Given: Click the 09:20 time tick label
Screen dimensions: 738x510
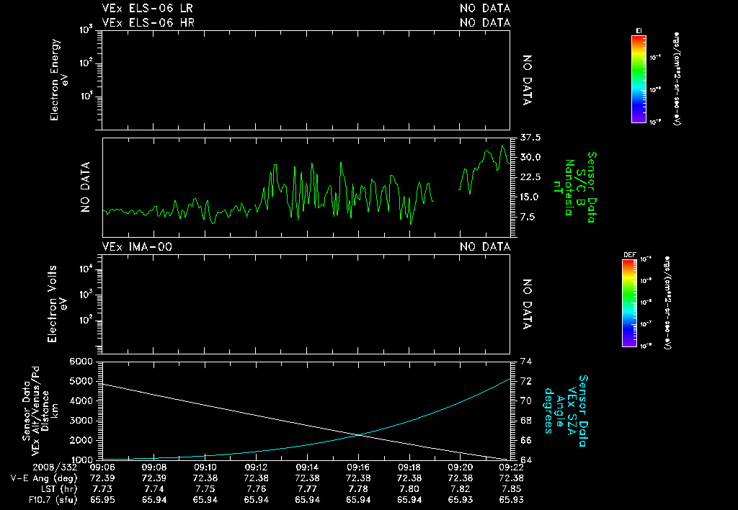Looking at the screenshot, I should [461, 467].
